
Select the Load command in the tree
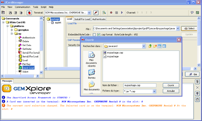pos(25,60)
